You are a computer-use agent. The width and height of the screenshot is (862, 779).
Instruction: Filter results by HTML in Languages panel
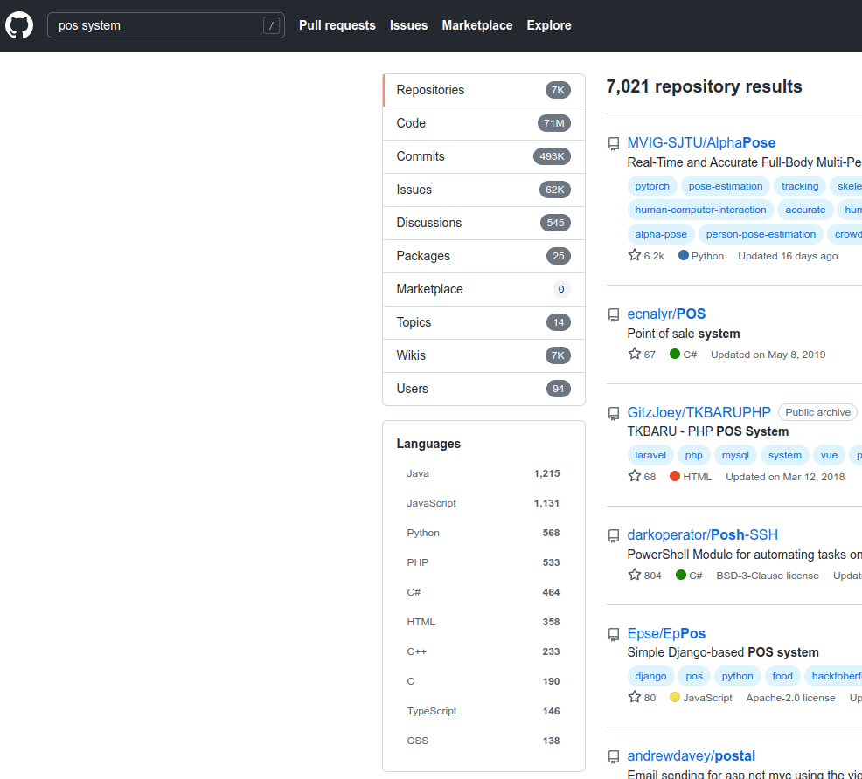(x=483, y=622)
